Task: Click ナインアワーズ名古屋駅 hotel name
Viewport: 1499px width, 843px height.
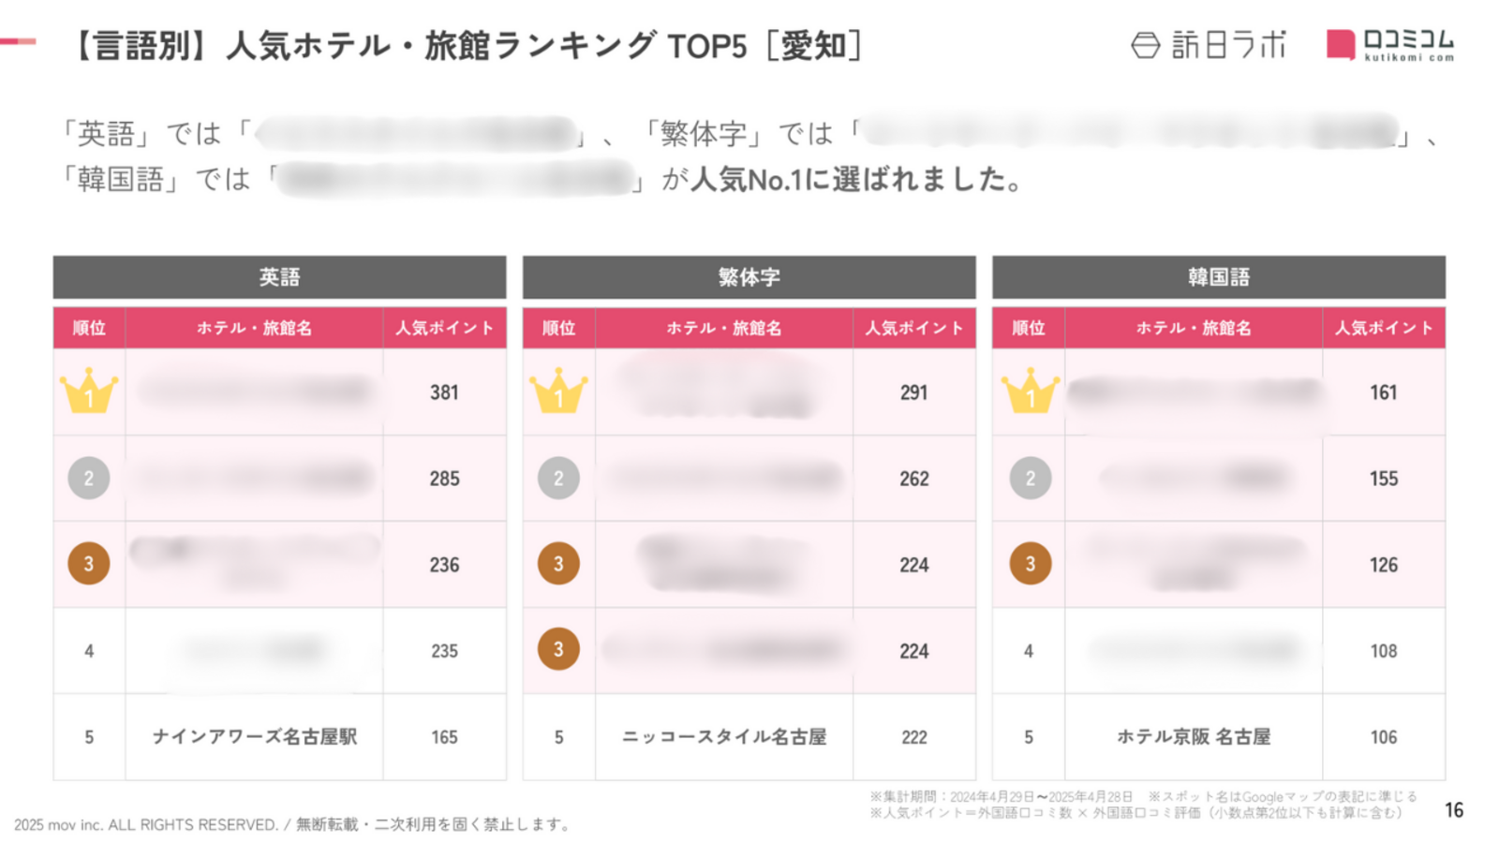Action: 255,737
